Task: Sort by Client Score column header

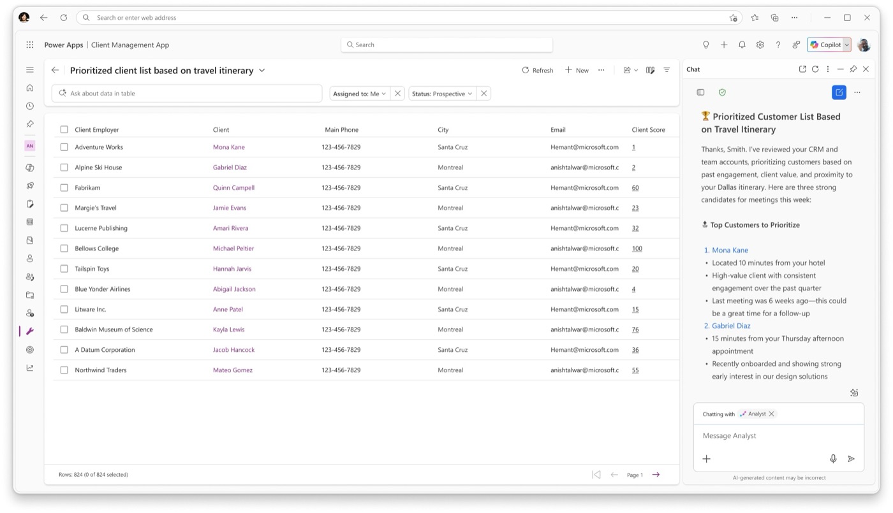Action: [x=648, y=129]
